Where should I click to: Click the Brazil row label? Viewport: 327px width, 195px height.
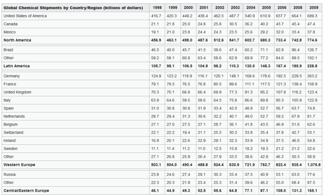pos(9,50)
